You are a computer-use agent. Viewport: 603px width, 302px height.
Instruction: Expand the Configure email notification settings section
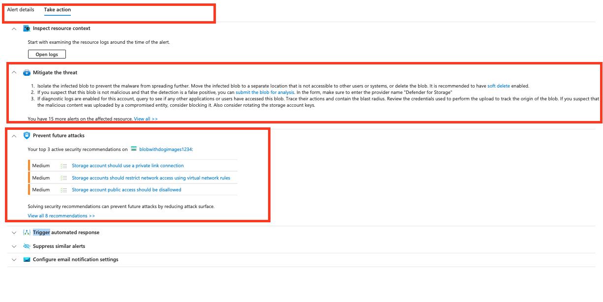(x=14, y=259)
